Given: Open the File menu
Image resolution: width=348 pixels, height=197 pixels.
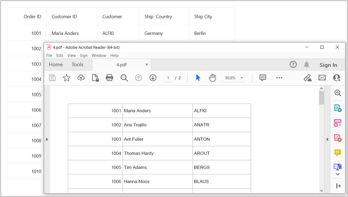Looking at the screenshot, I should 49,55.
